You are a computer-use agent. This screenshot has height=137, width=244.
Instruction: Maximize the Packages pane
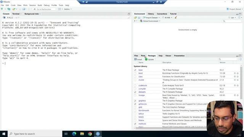pos(240,56)
